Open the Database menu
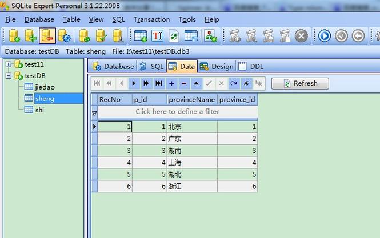 pyautogui.click(x=39, y=19)
